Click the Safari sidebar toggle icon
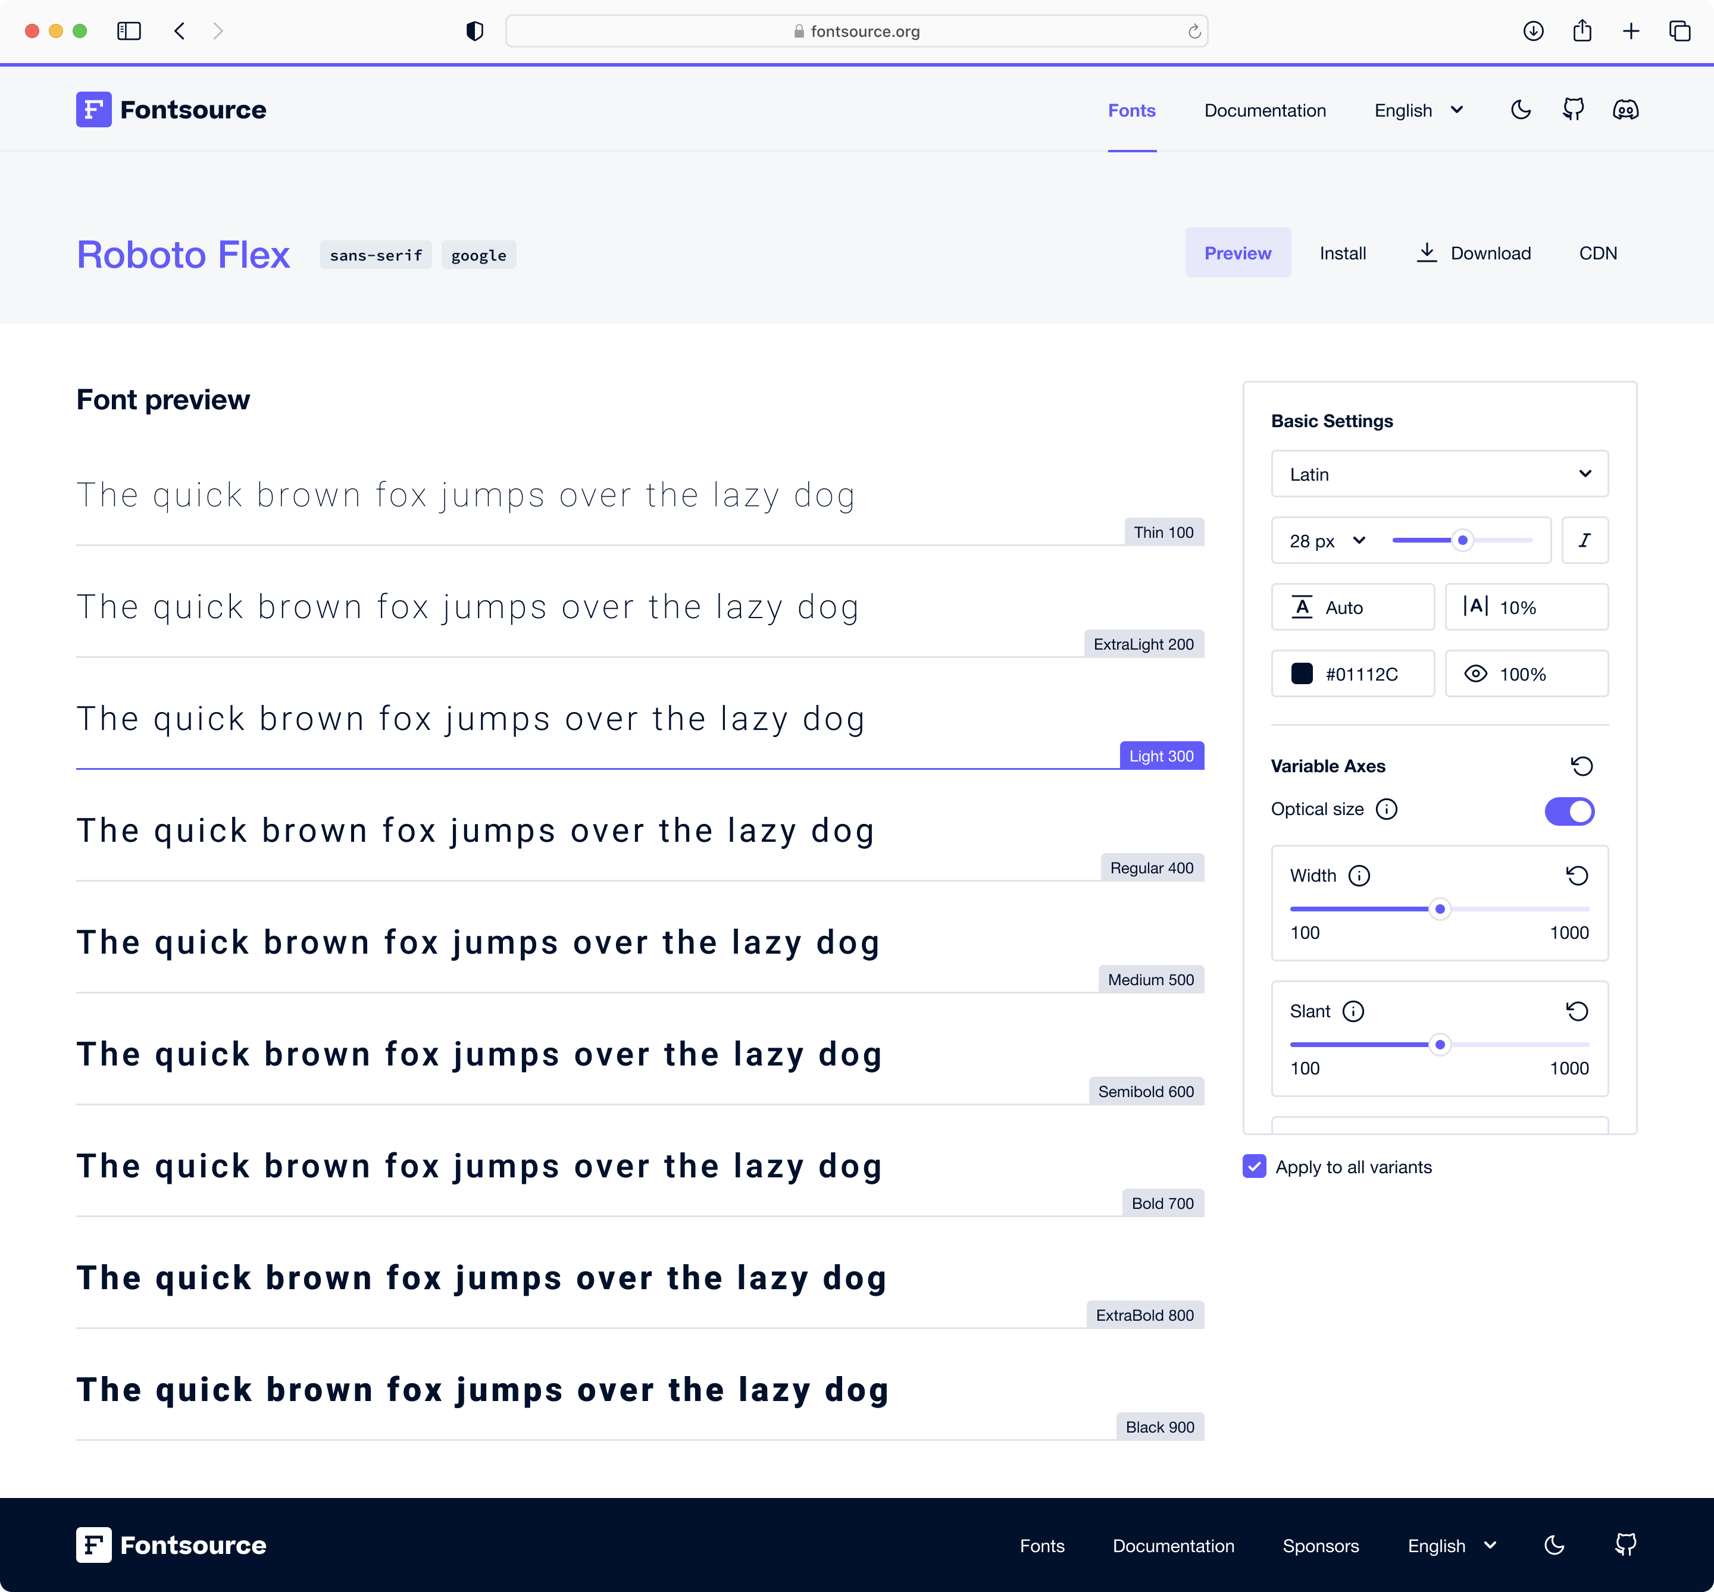 tap(129, 31)
